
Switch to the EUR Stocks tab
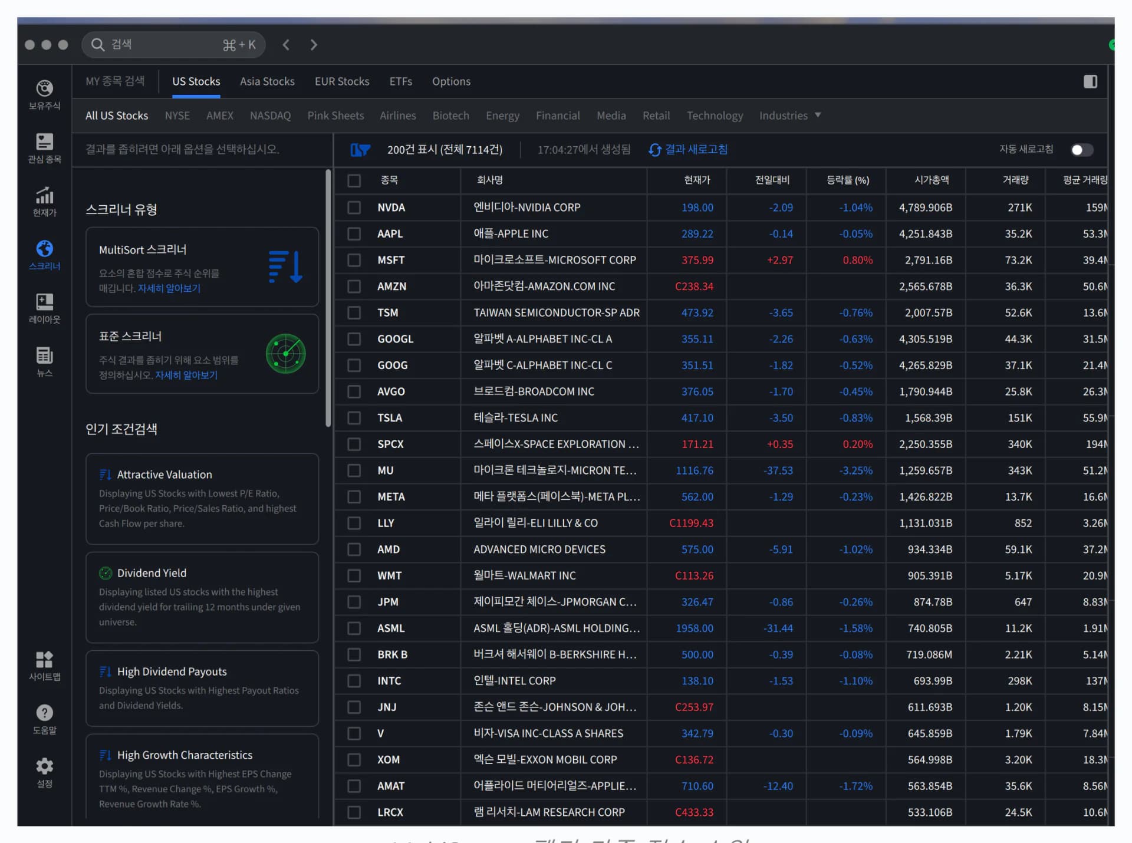tap(342, 81)
